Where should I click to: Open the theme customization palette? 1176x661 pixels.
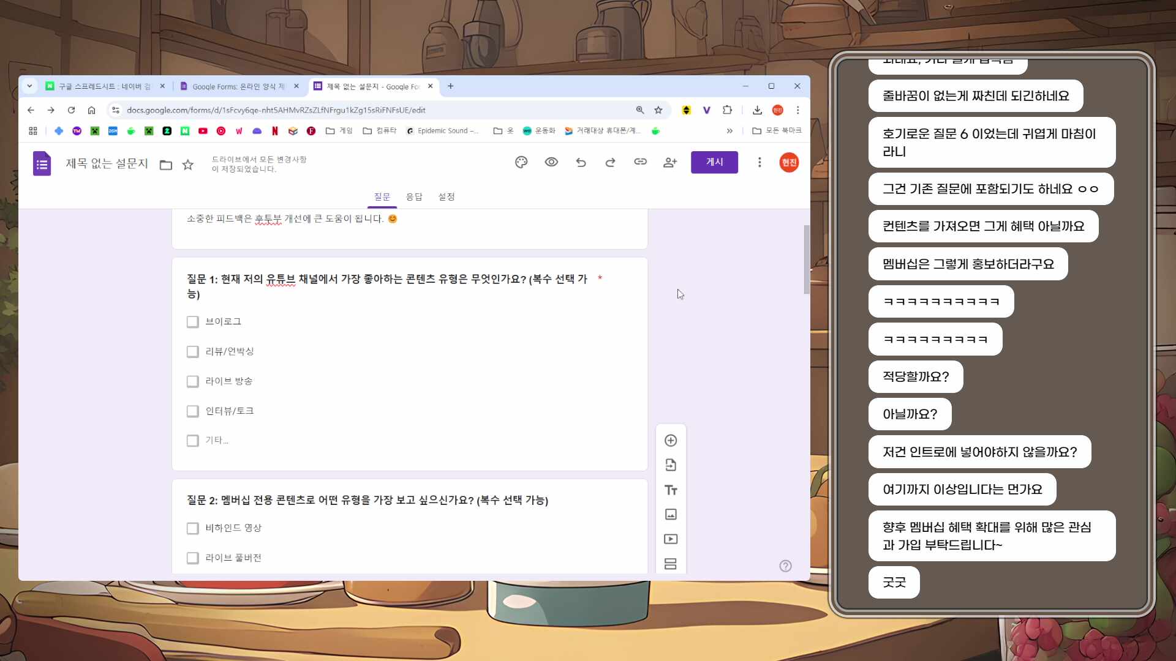pos(521,162)
